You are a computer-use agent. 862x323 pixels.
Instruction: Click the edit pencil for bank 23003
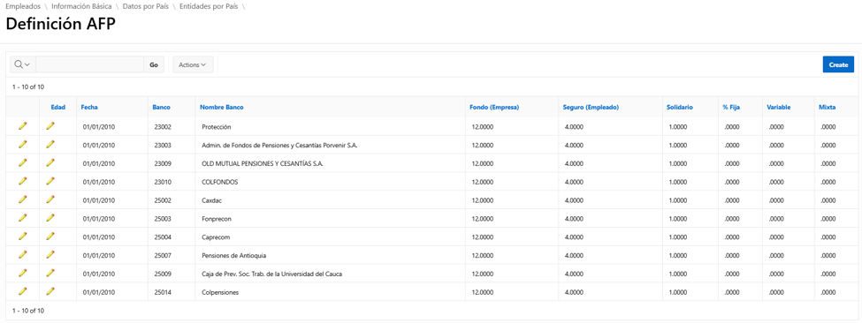pos(22,144)
